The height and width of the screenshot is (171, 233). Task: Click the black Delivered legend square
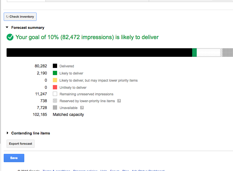(x=55, y=66)
